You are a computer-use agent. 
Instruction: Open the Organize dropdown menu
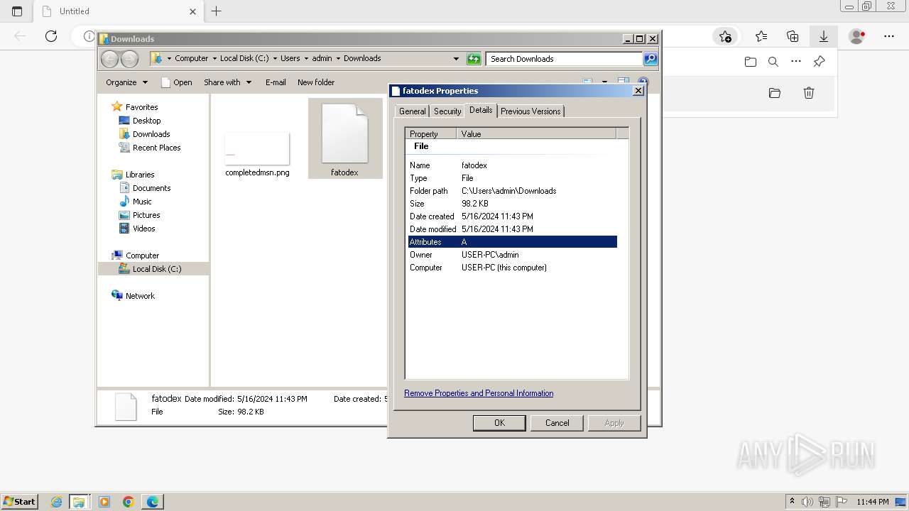pos(126,82)
